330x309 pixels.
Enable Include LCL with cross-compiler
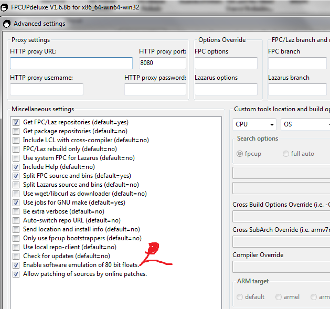[16, 140]
